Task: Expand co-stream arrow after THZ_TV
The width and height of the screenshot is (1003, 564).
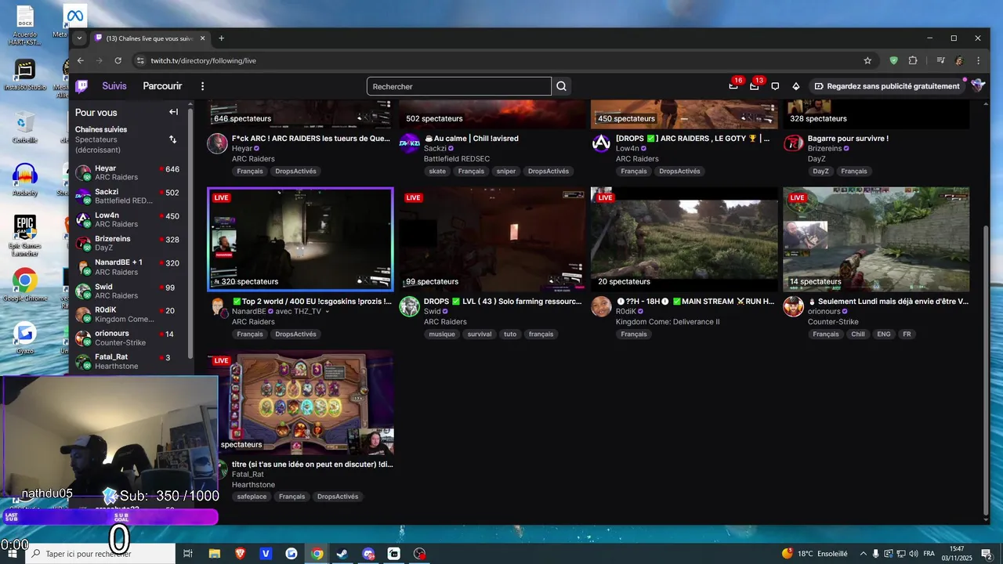Action: coord(327,312)
